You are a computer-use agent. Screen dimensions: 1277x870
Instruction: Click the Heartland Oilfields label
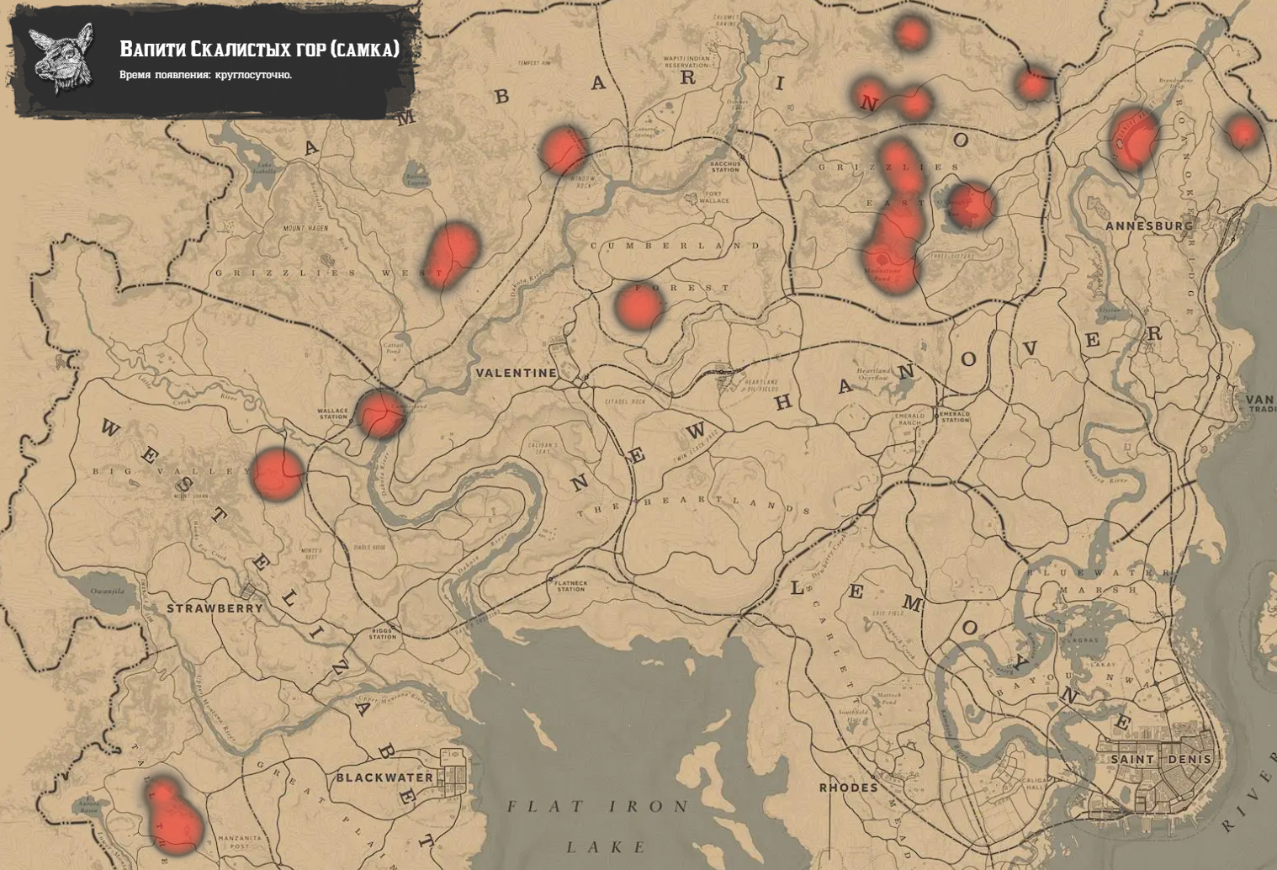click(761, 385)
